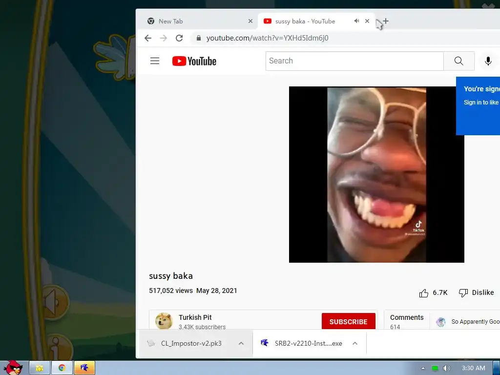Viewport: 500px width, 375px height.
Task: Start voice search with microphone icon
Action: [488, 61]
